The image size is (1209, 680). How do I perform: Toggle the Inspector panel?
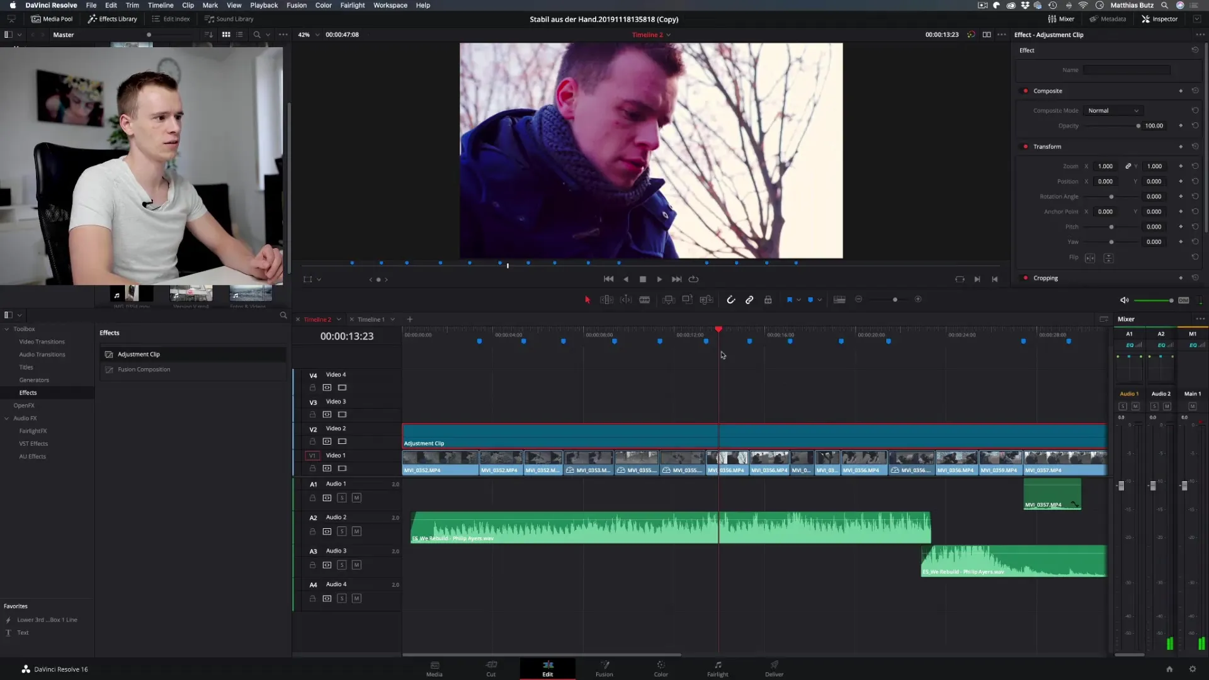point(1159,19)
